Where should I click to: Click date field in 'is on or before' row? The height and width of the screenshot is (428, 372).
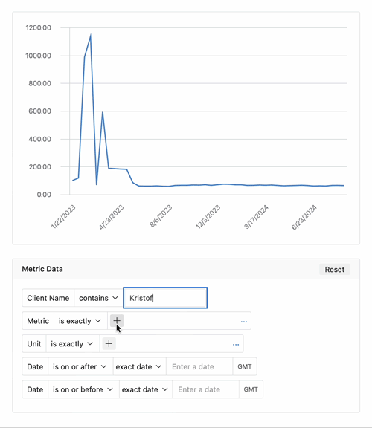coord(205,389)
